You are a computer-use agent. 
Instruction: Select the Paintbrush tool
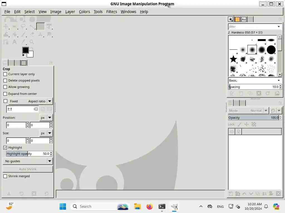pyautogui.click(x=23, y=34)
